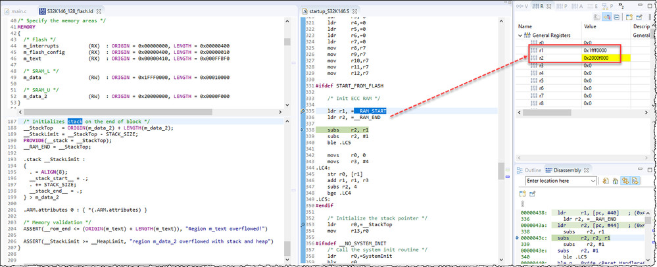Click instruction pointer marker at line 338
This screenshot has height=267, width=657.
coord(303,130)
